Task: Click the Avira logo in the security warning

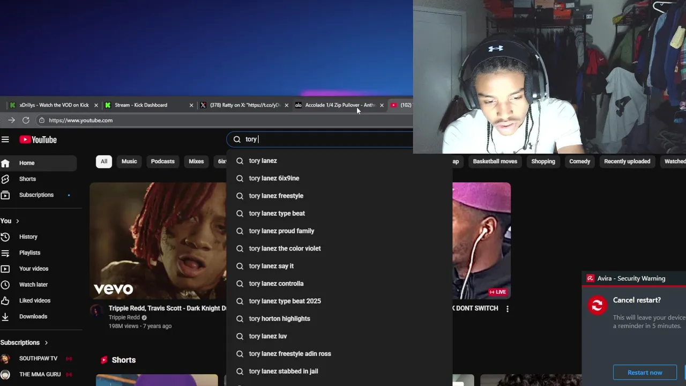Action: pyautogui.click(x=590, y=278)
